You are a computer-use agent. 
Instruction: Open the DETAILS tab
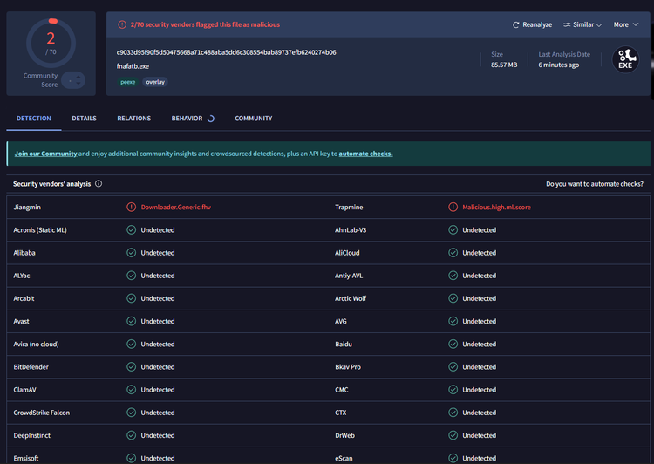[x=84, y=119]
